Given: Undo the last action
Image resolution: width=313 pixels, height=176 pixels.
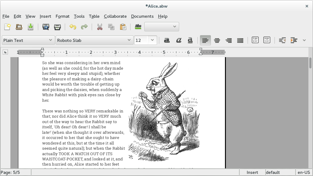Looking at the screenshot, I should pyautogui.click(x=73, y=27).
